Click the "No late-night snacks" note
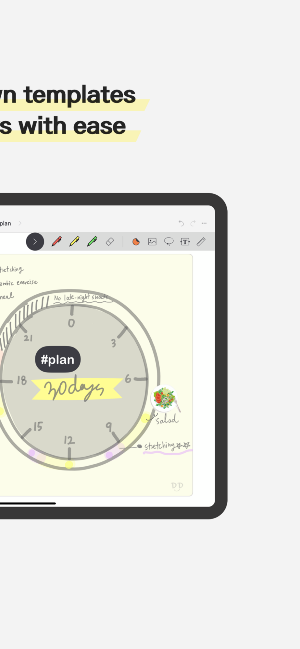Image resolution: width=300 pixels, height=649 pixels. pyautogui.click(x=81, y=297)
